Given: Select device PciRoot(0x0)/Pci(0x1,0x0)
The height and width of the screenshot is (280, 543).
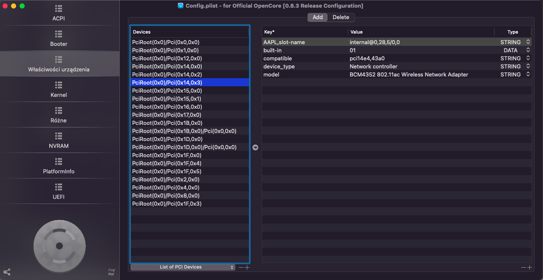Looking at the screenshot, I should [x=190, y=50].
